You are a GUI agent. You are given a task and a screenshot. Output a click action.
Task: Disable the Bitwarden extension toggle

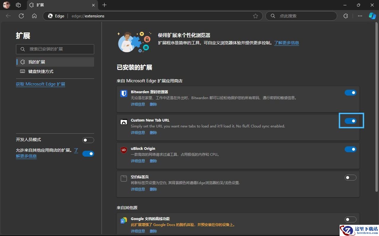click(x=350, y=93)
